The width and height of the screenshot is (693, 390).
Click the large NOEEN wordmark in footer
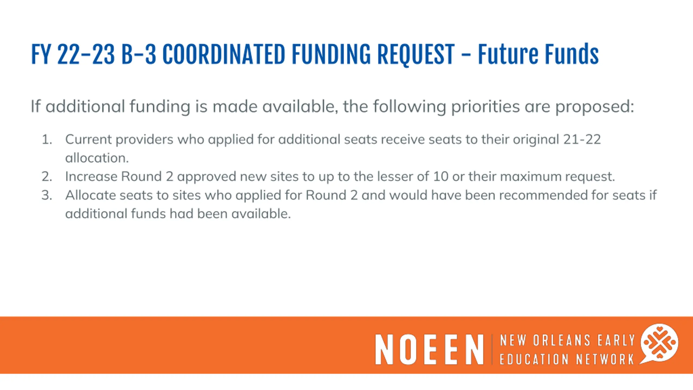(429, 349)
